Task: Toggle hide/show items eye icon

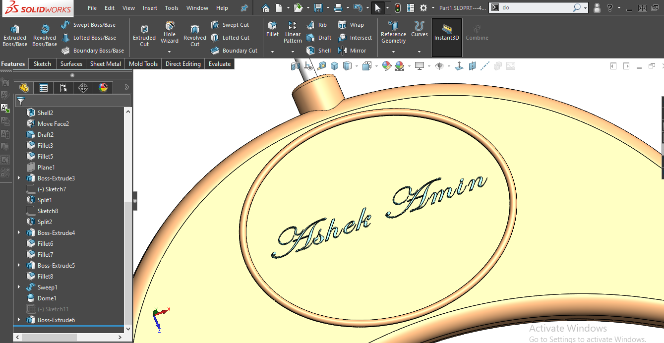Action: pos(439,66)
